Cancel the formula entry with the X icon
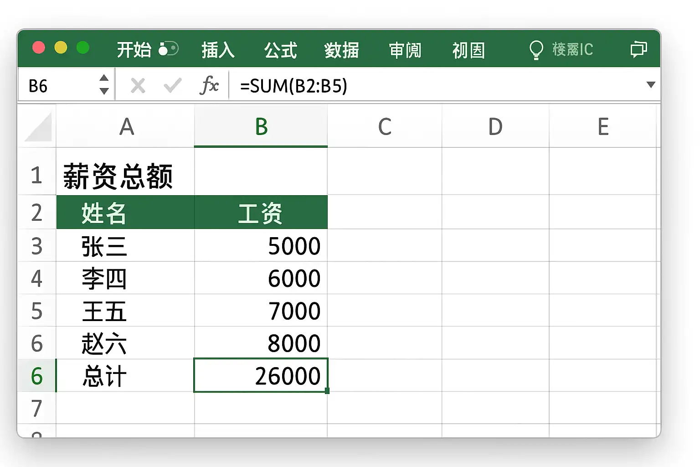The image size is (700, 467). click(138, 85)
